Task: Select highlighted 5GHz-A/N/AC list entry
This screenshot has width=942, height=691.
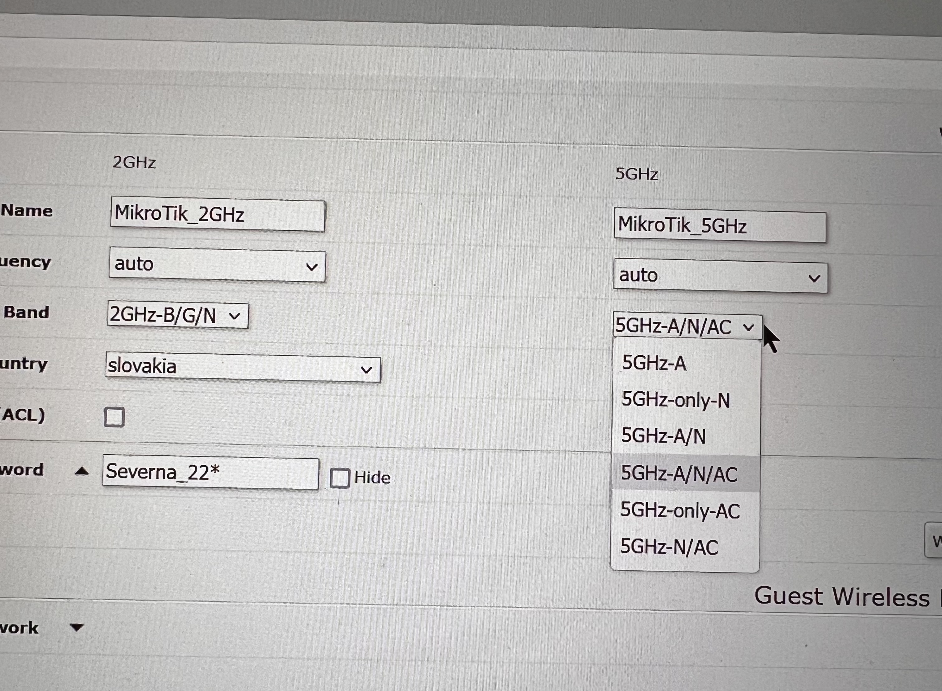Action: [x=679, y=473]
